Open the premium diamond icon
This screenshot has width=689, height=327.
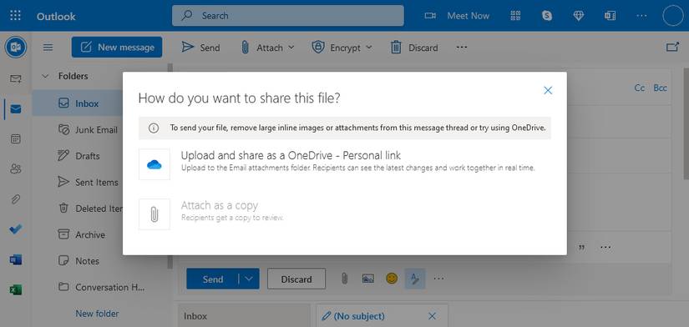579,16
